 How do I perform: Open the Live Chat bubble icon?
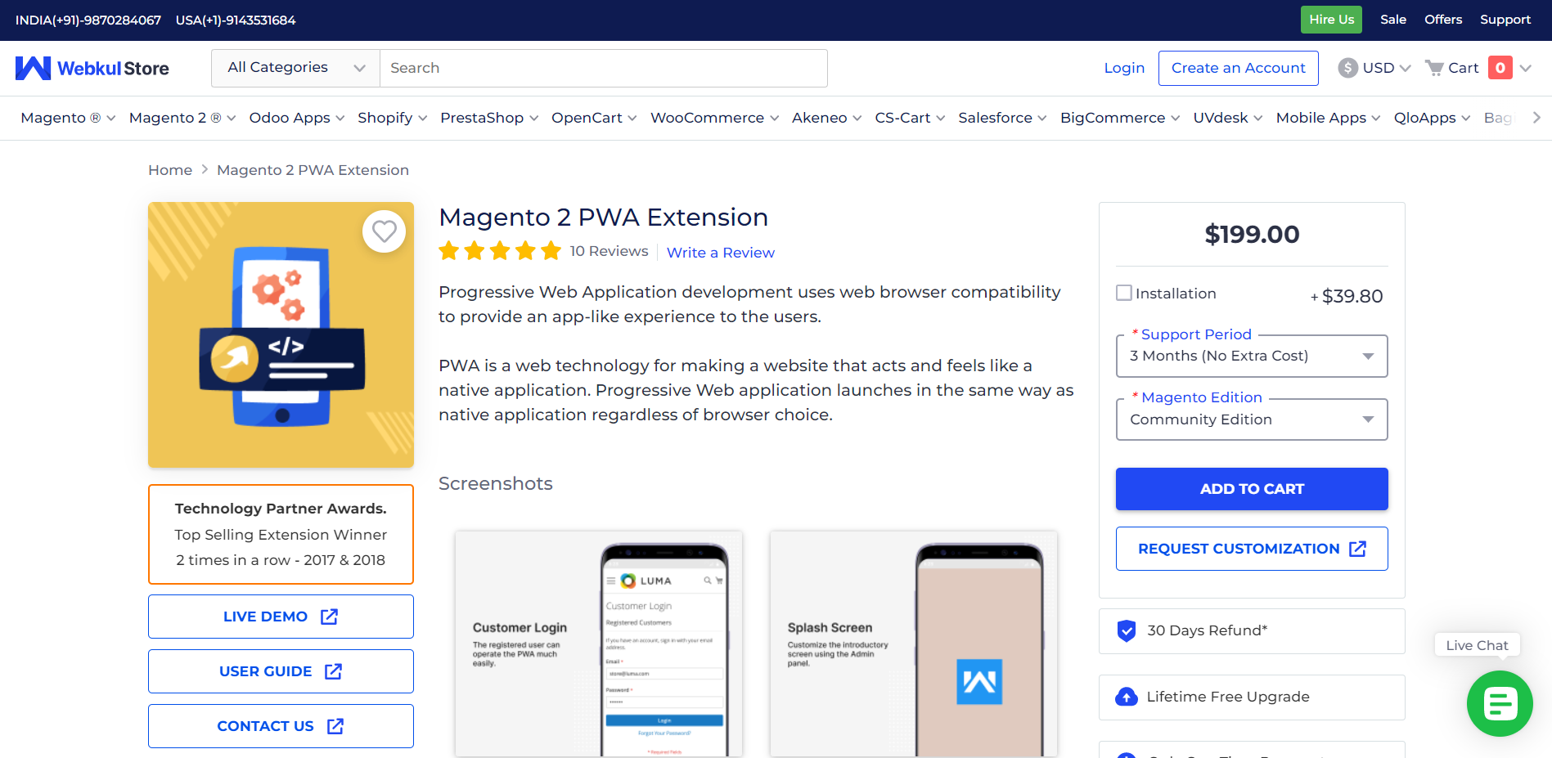pos(1500,703)
